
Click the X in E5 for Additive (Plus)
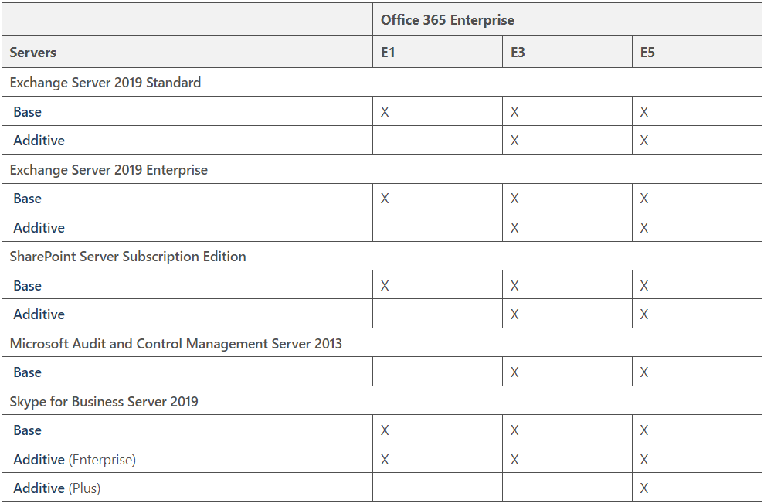pos(644,488)
